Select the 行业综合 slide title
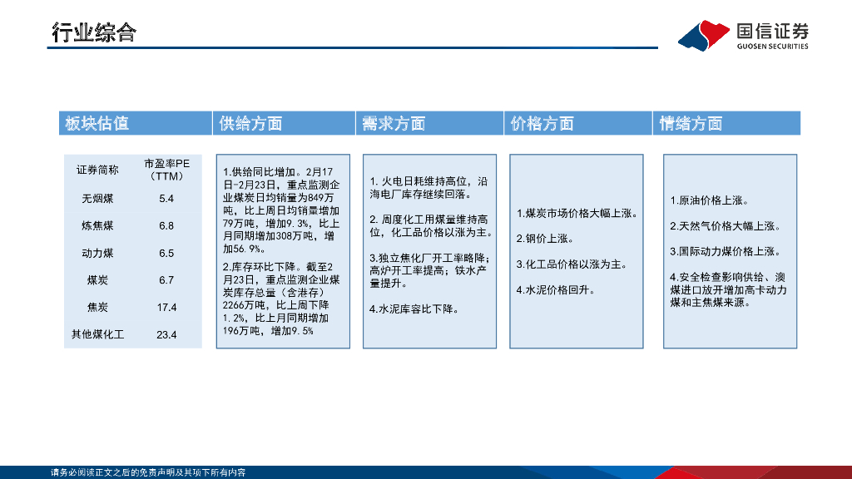Viewport: 852px width, 479px height. pos(94,32)
